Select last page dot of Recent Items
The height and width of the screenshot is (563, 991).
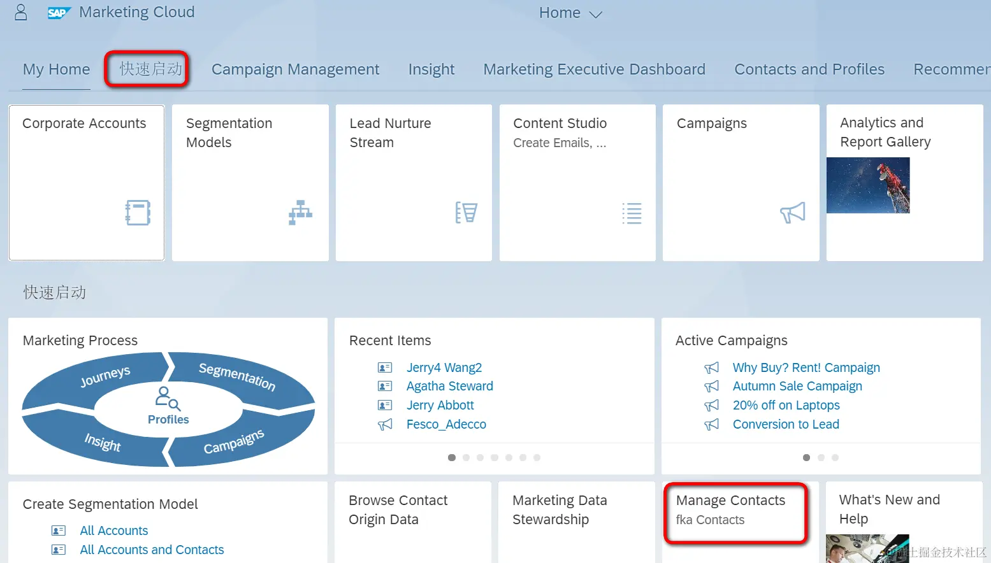tap(537, 457)
